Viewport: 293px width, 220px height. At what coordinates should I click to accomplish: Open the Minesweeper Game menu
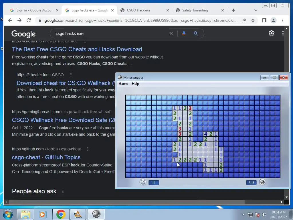click(124, 84)
